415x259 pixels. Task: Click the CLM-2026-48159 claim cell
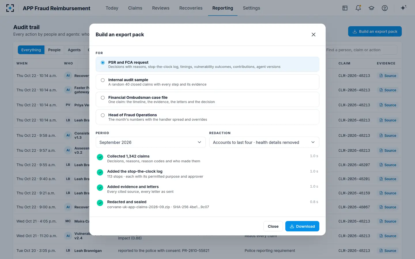(x=354, y=193)
